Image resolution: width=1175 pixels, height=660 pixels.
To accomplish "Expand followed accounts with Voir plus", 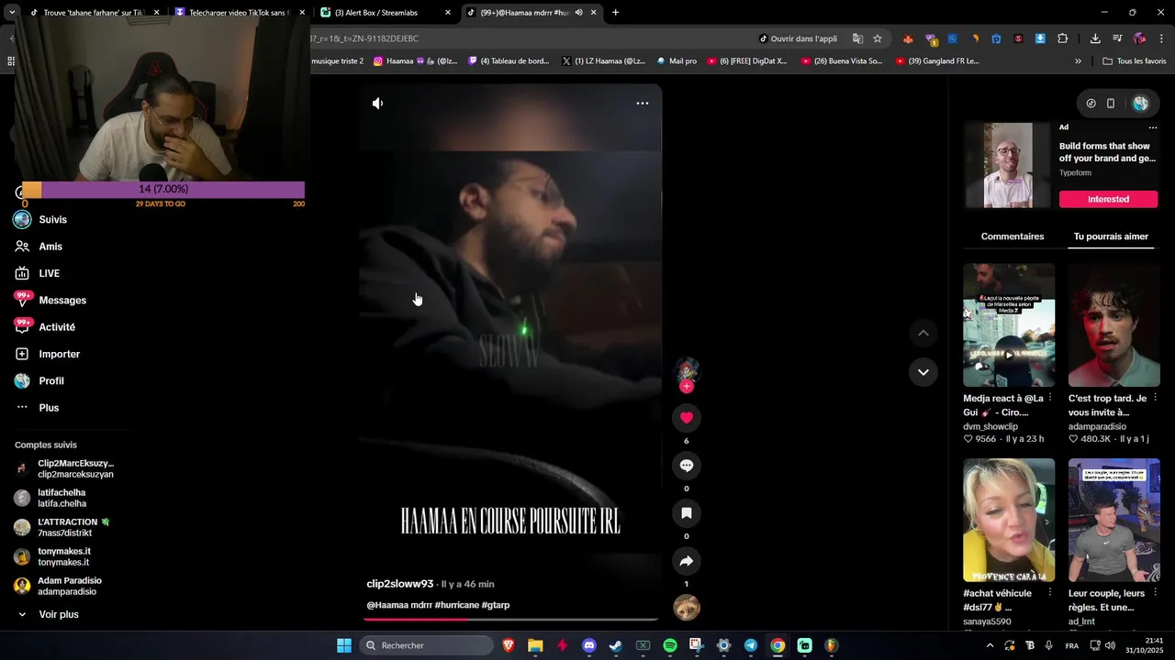I will [x=59, y=614].
